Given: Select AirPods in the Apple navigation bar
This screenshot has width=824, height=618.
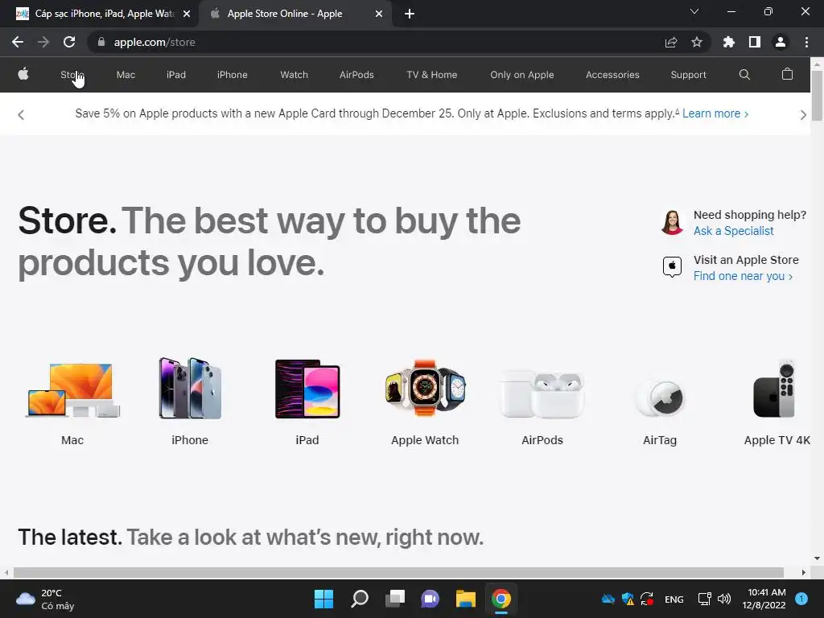Looking at the screenshot, I should point(356,75).
